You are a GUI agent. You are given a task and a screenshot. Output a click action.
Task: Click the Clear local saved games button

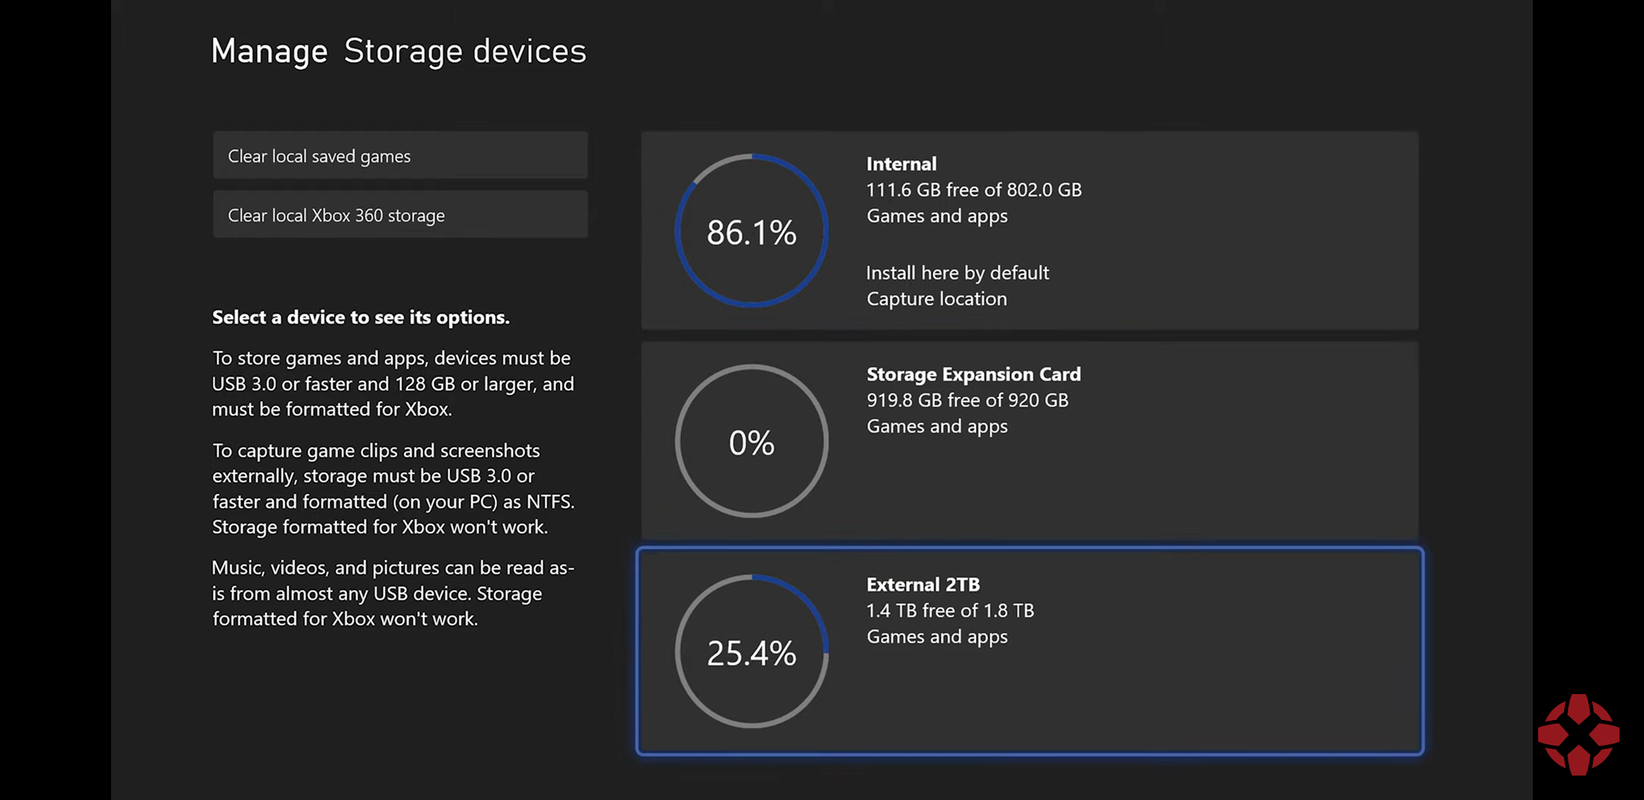[400, 156]
